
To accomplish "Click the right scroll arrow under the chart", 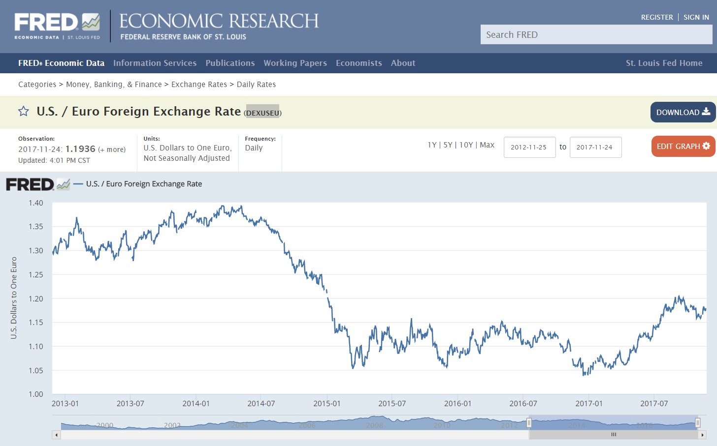I will point(702,435).
